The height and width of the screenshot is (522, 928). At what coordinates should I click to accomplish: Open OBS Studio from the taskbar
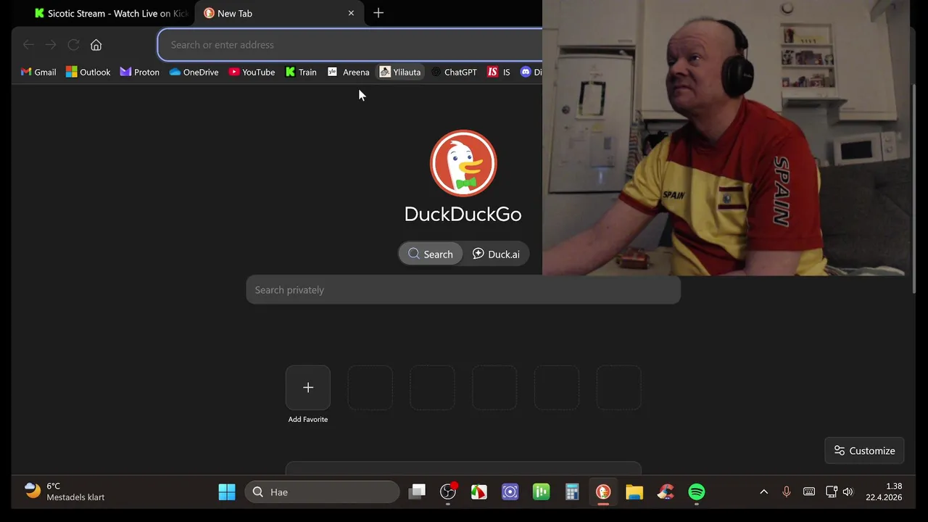click(448, 492)
